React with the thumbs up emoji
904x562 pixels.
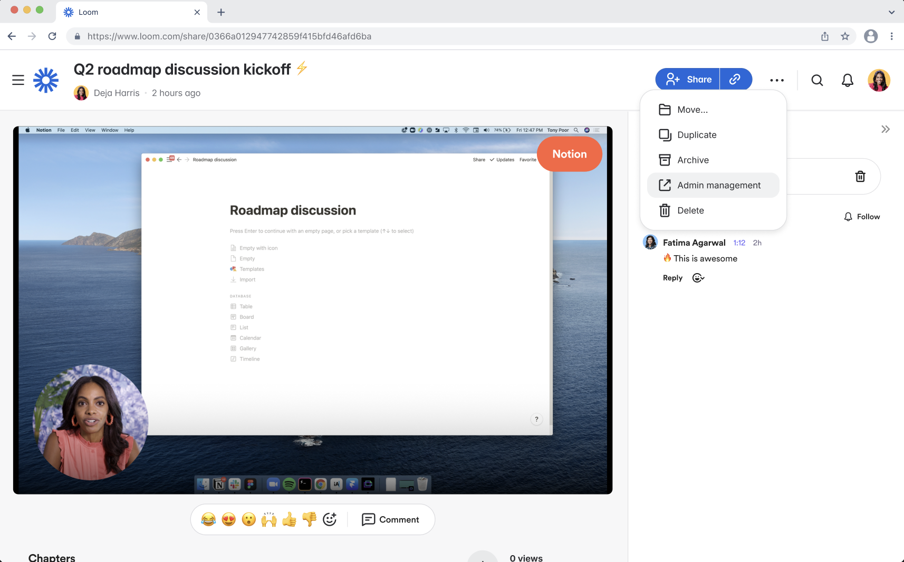289,520
